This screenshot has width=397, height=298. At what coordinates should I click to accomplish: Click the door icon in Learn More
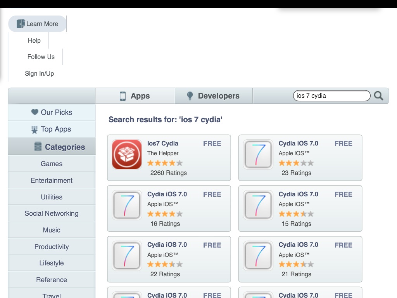click(21, 24)
